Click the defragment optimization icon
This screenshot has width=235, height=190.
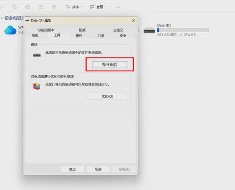point(37,86)
